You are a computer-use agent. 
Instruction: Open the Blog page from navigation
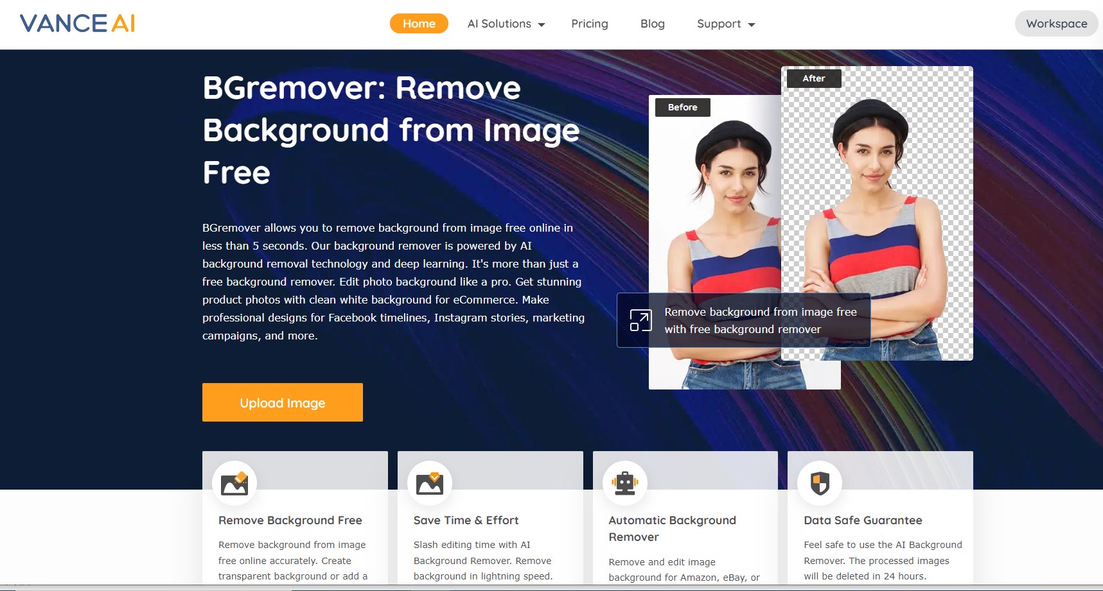tap(652, 24)
